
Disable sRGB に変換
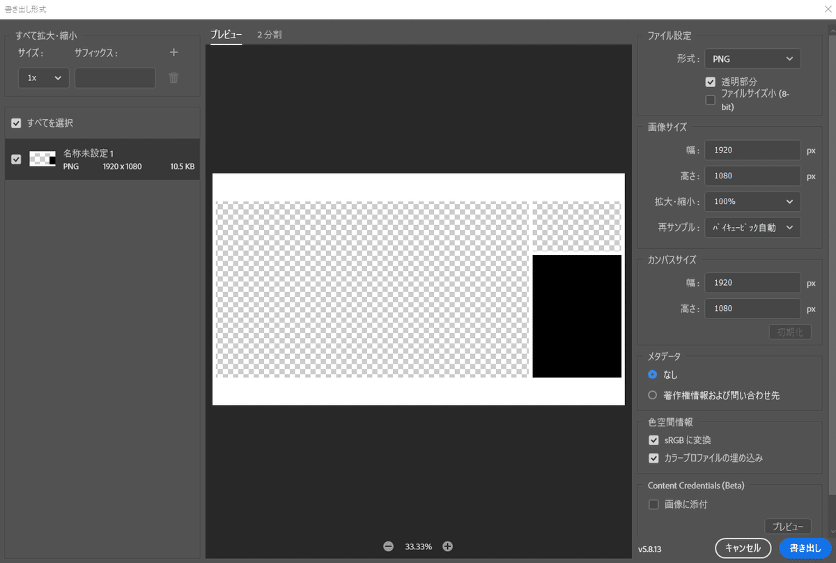tap(653, 440)
